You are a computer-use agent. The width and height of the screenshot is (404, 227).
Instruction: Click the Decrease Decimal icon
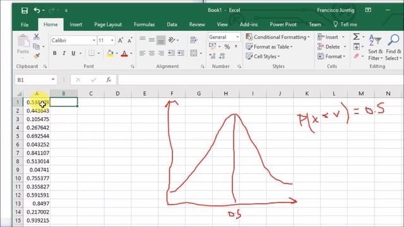coord(222,56)
